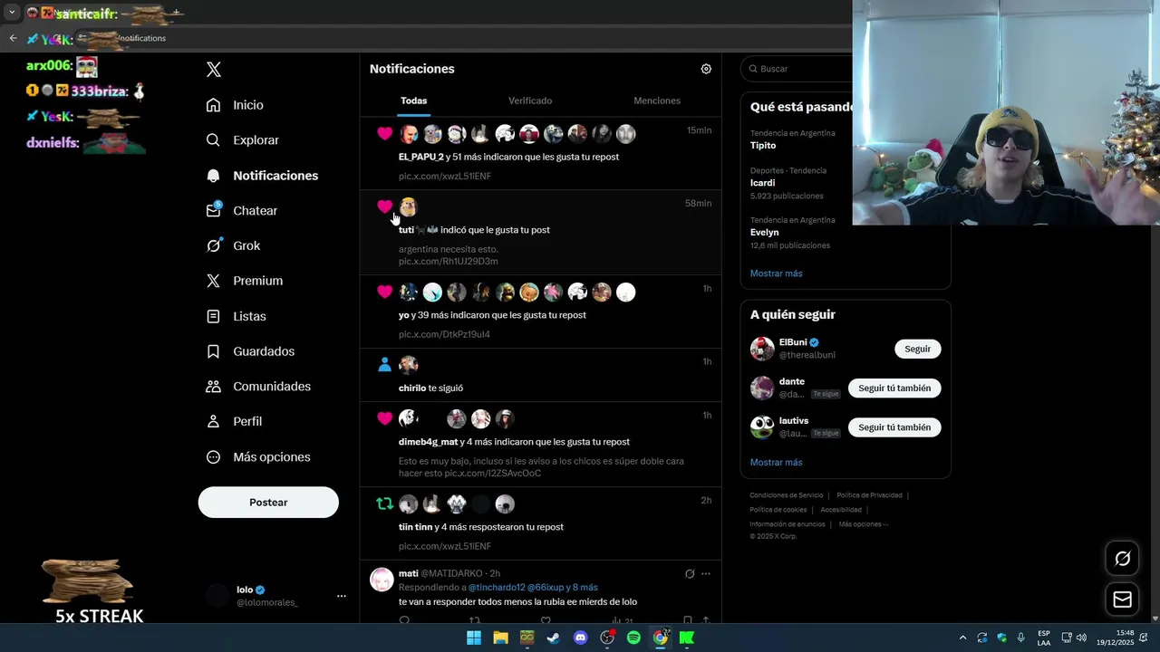Show hidden system tray icons
The width and height of the screenshot is (1160, 652).
click(962, 638)
